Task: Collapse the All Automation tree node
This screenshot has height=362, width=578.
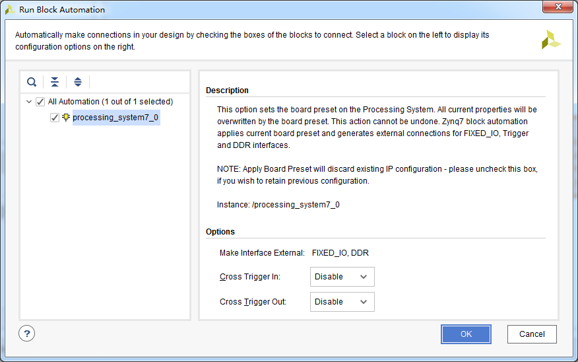Action: point(29,102)
